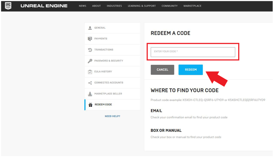Image resolution: width=274 pixels, height=158 pixels.
Task: Click the Marketplace Seller stamp icon
Action: tap(90, 94)
